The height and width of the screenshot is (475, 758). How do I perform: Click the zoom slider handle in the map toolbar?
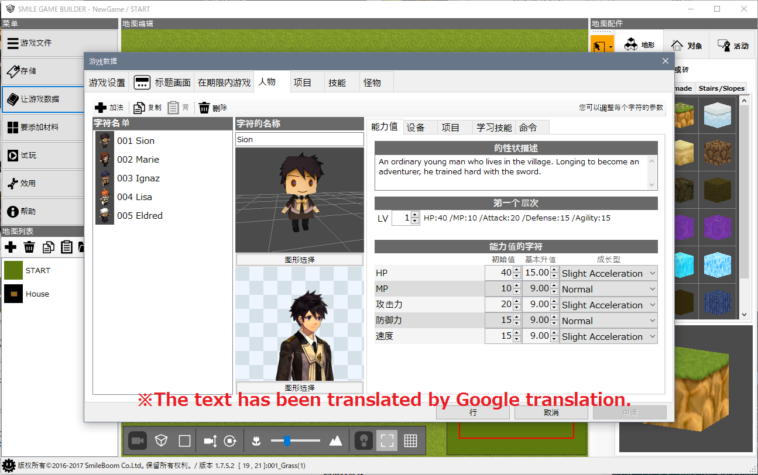[x=287, y=440]
